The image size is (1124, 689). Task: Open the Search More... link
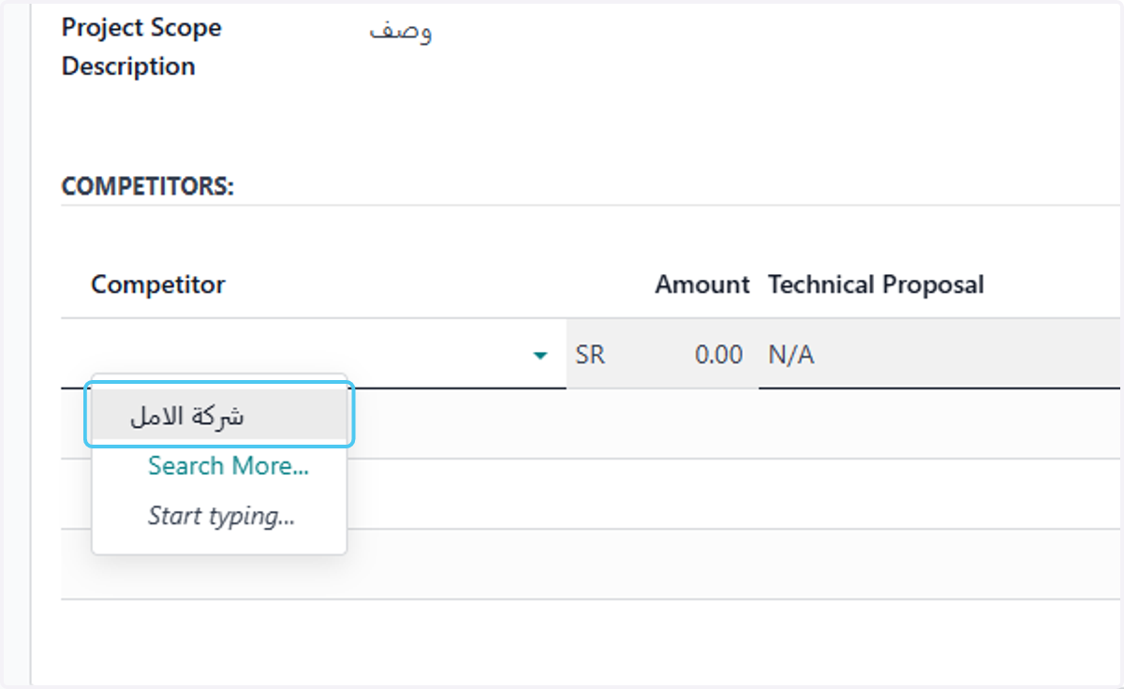[x=229, y=465]
